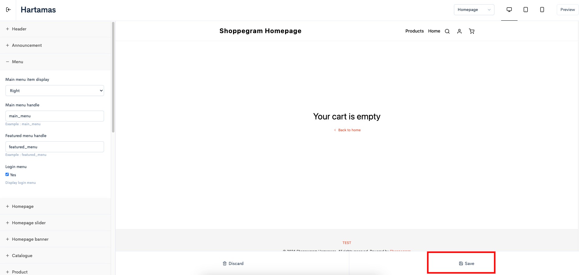Select Home in store navigation
579x275 pixels.
(434, 31)
